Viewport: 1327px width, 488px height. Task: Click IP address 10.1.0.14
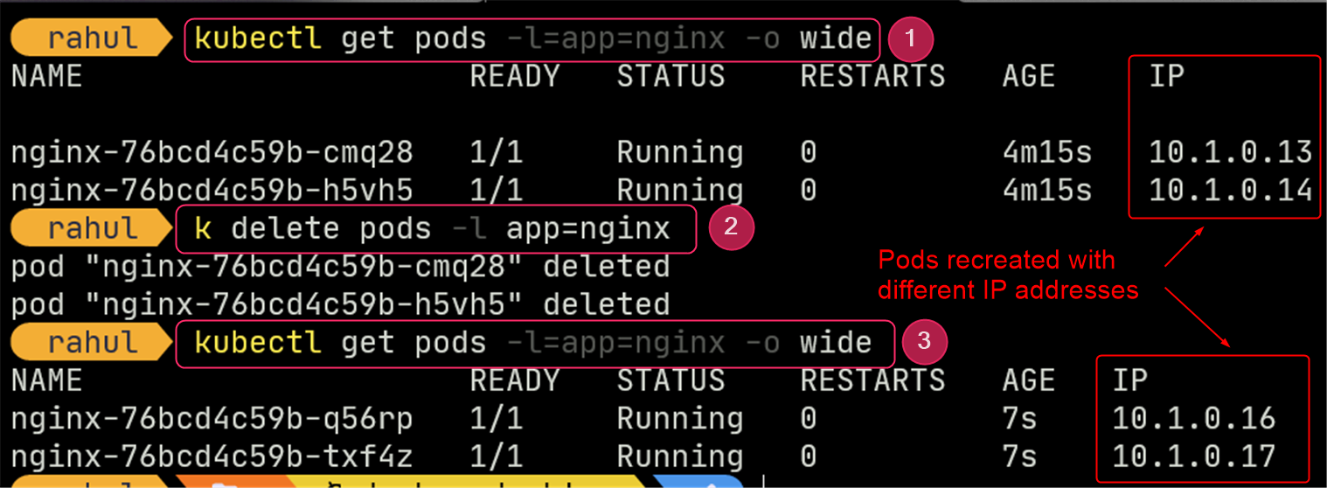1230,191
